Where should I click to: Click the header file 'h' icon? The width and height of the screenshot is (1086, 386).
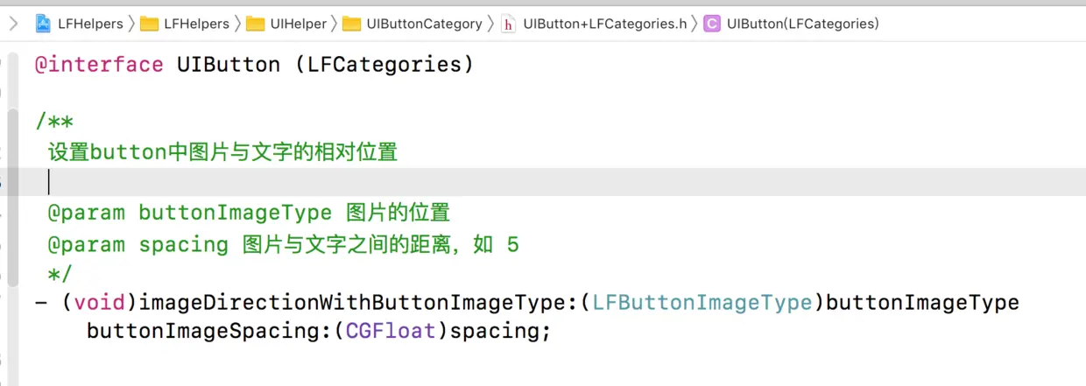pyautogui.click(x=508, y=24)
